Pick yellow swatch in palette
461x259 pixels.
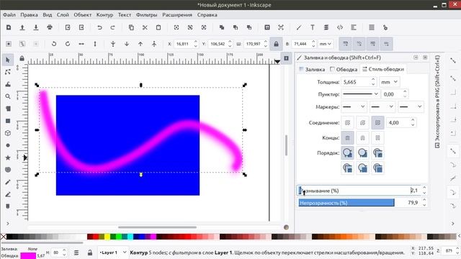pyautogui.click(x=107, y=237)
